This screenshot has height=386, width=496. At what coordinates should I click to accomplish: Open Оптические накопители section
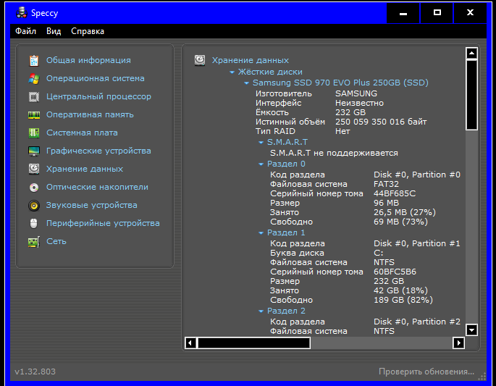97,187
